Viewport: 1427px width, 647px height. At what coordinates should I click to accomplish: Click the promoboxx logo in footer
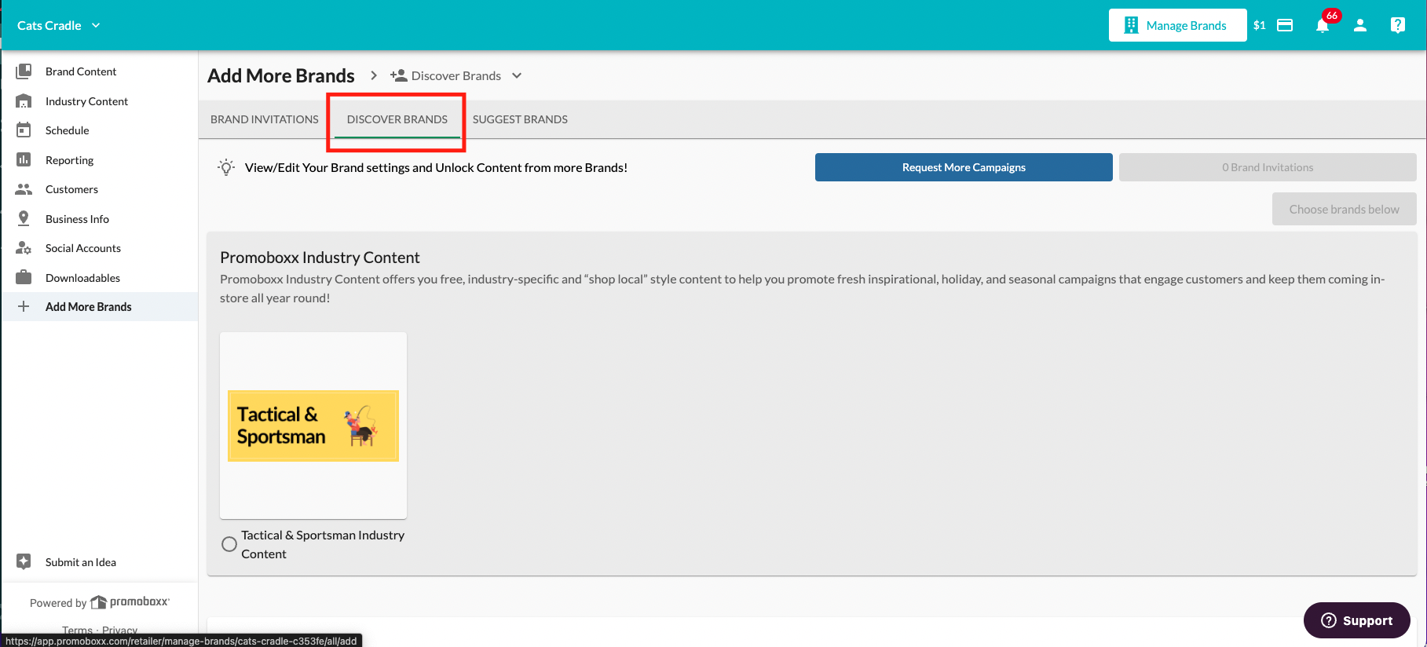[x=130, y=602]
